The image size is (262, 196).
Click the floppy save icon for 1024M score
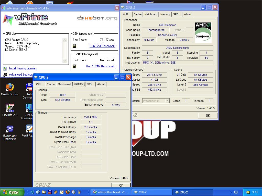pos(74,66)
